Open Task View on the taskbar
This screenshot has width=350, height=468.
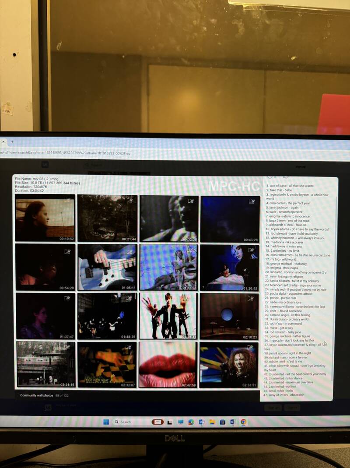(x=170, y=422)
